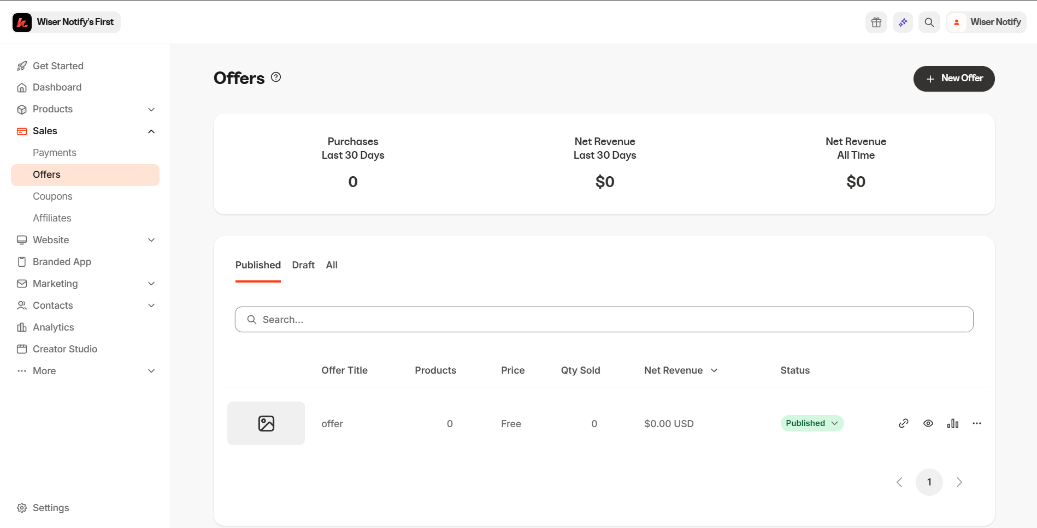Click the New Offer button
This screenshot has width=1037, height=528.
tap(954, 79)
